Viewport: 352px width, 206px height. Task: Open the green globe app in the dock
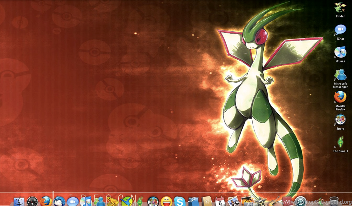pyautogui.click(x=126, y=202)
